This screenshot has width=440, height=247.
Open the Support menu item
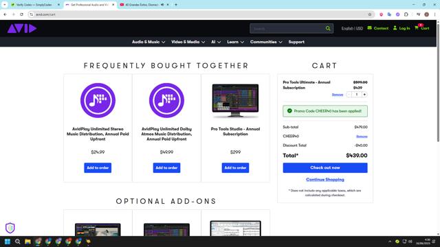[296, 42]
